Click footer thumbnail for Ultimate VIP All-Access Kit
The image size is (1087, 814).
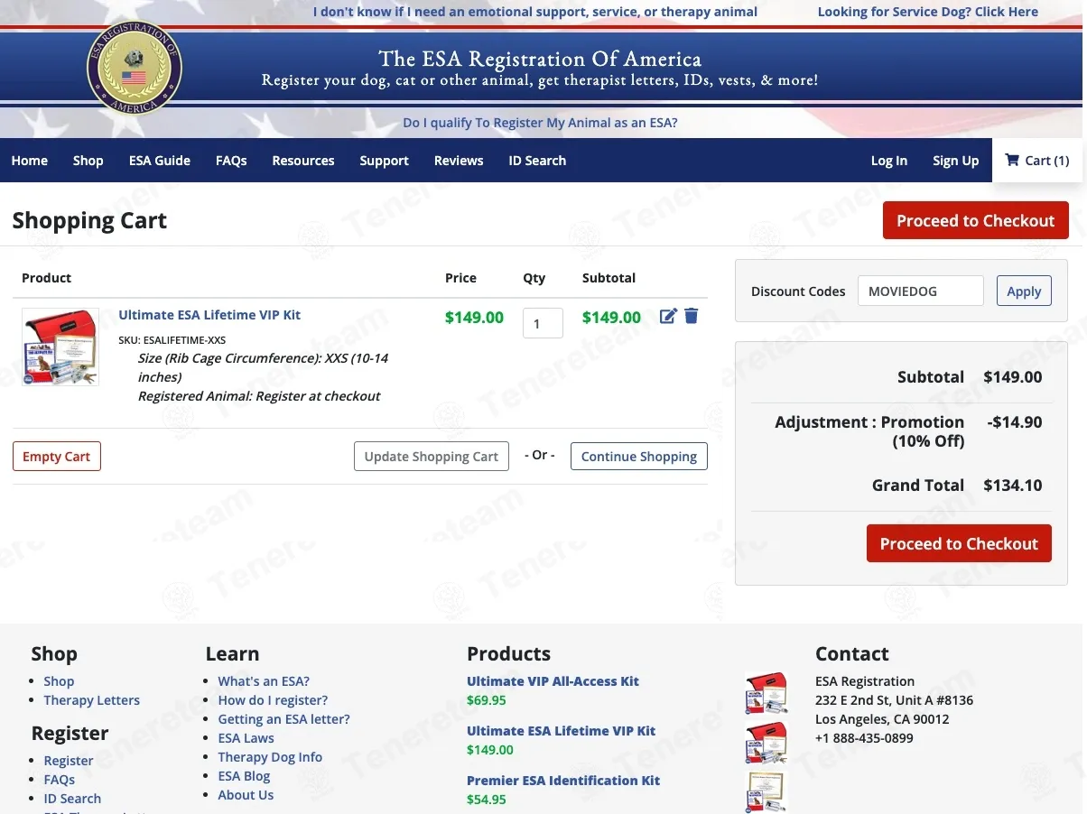[x=766, y=693]
